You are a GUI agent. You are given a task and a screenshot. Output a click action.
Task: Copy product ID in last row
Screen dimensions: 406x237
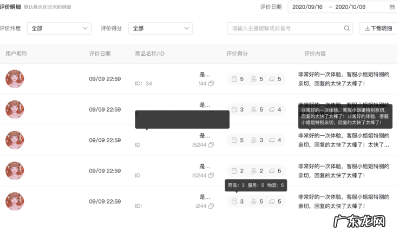pyautogui.click(x=211, y=206)
